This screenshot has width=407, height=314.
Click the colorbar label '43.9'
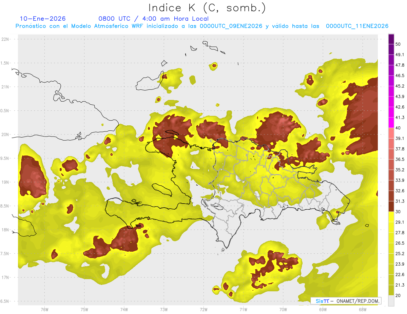(400, 97)
